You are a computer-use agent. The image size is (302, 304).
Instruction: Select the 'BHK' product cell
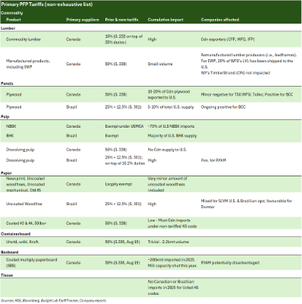coord(10,135)
